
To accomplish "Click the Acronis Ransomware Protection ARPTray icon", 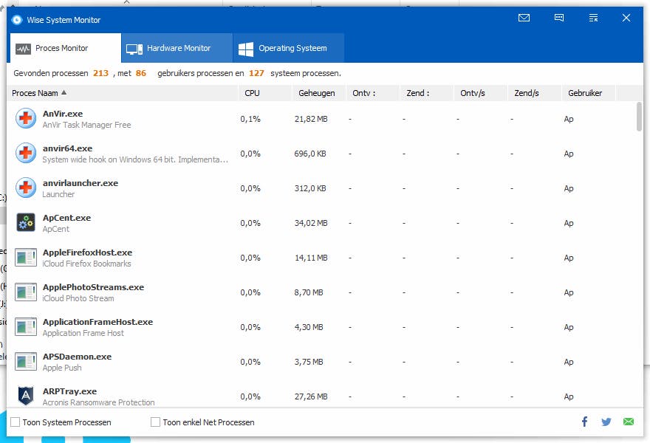I will [25, 396].
